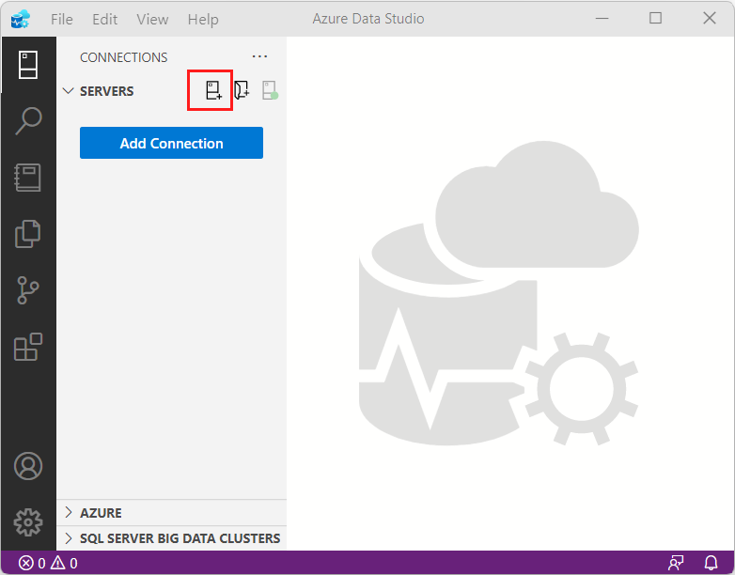Open the View menu
The image size is (735, 575).
152,19
